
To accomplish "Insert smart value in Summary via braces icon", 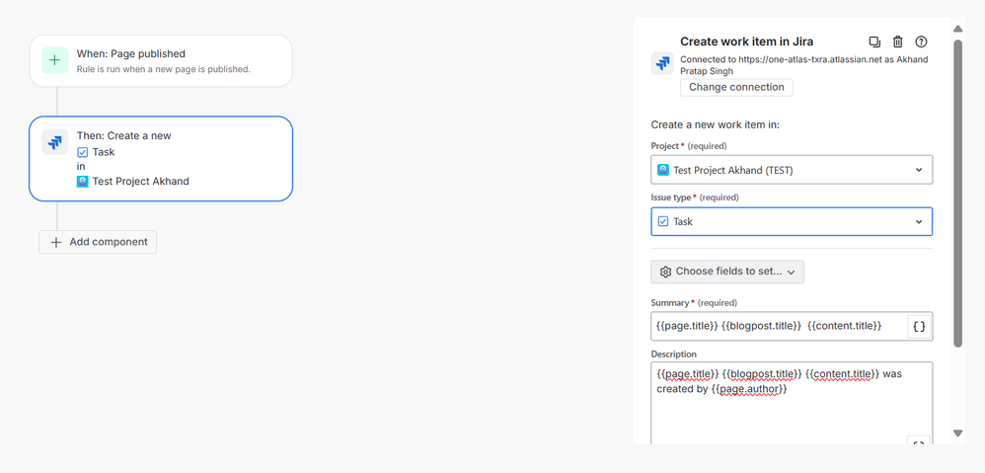I will coord(919,326).
